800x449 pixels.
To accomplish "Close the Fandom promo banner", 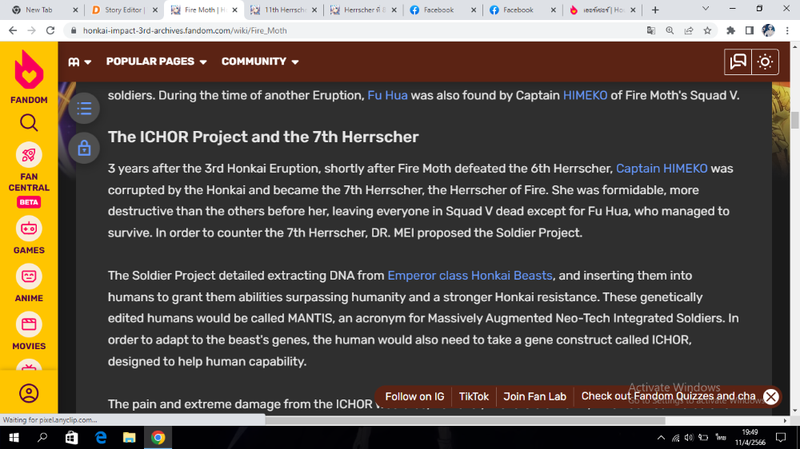I will (770, 396).
